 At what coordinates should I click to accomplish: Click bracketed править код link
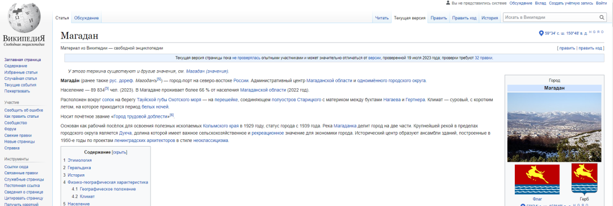pos(590,48)
